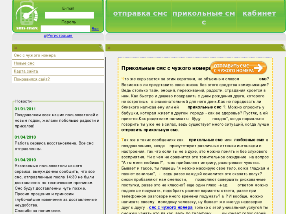This screenshot has width=286, height=214.
Task: Click the Вход login link
Action: (x=95, y=29)
